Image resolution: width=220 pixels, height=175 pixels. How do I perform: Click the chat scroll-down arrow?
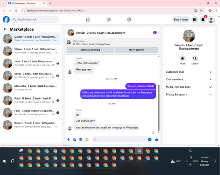point(158,132)
